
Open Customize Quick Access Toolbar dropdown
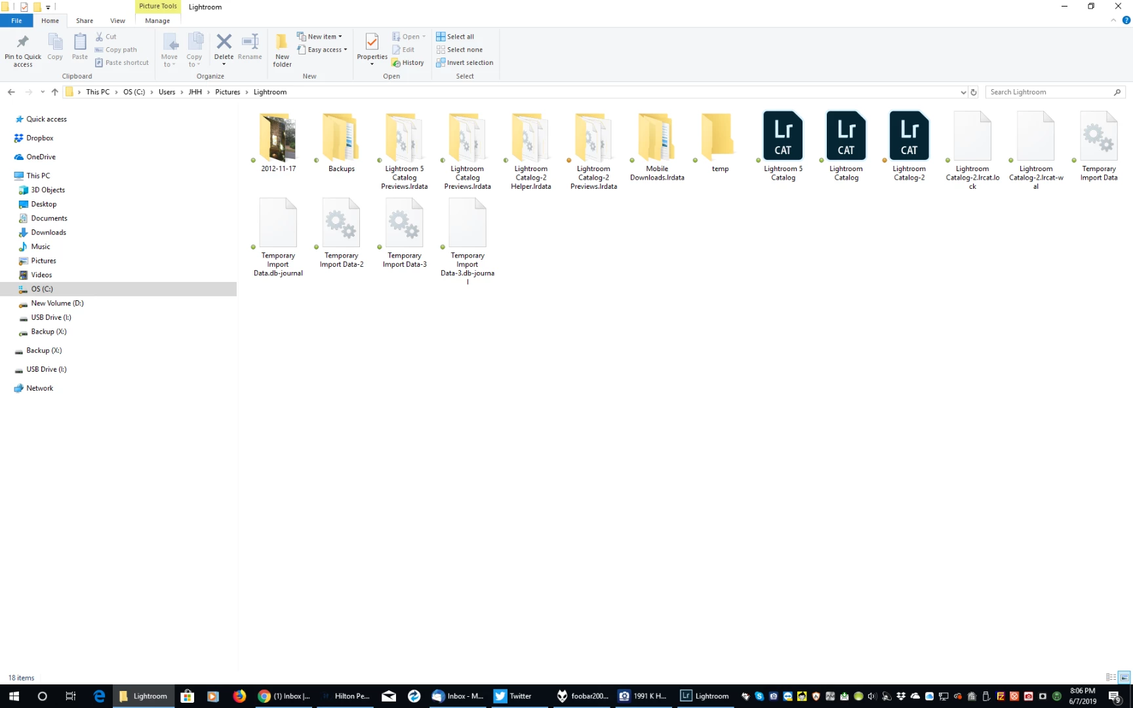(49, 7)
